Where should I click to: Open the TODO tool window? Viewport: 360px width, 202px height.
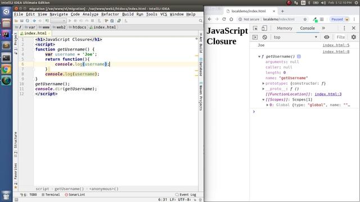tap(29, 195)
